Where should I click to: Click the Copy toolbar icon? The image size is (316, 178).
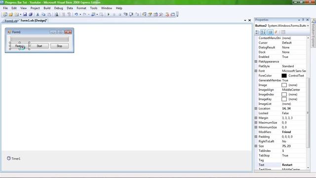coord(43,14)
